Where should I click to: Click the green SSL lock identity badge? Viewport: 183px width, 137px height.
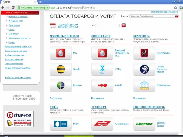pos(33,8)
